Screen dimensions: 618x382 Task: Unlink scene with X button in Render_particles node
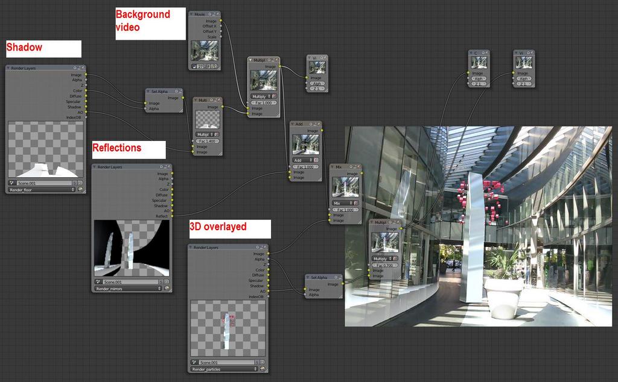263,362
